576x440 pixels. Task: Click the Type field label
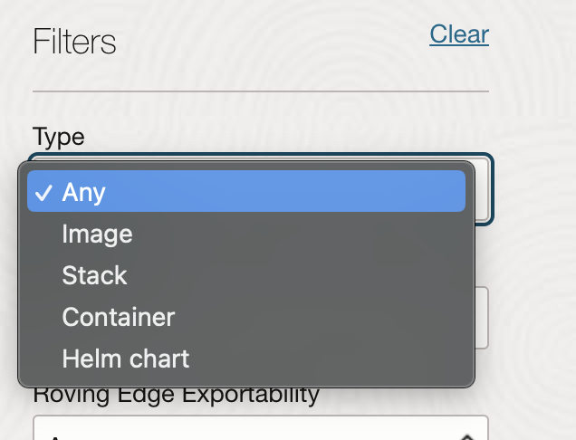coord(58,137)
